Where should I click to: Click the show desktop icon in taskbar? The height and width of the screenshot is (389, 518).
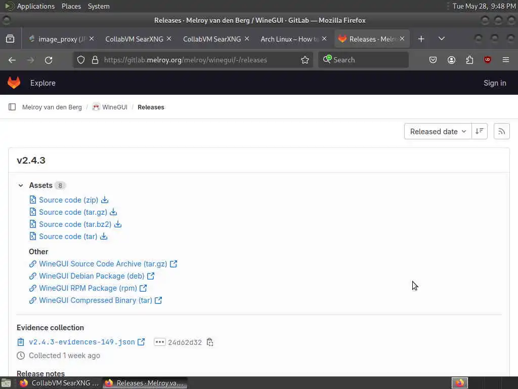(6, 383)
